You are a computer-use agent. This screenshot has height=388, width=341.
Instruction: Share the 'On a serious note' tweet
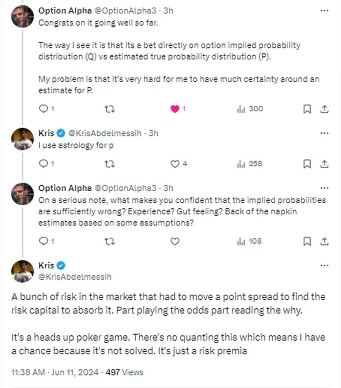click(324, 241)
